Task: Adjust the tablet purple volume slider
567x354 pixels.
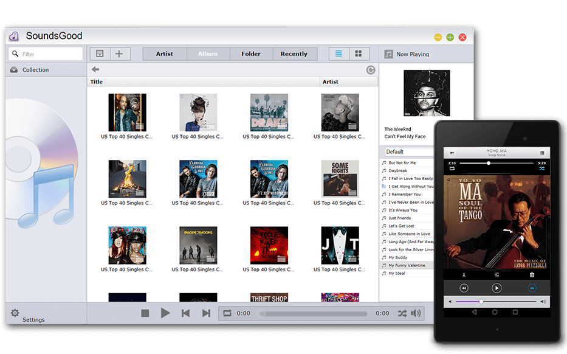Action: click(x=496, y=302)
